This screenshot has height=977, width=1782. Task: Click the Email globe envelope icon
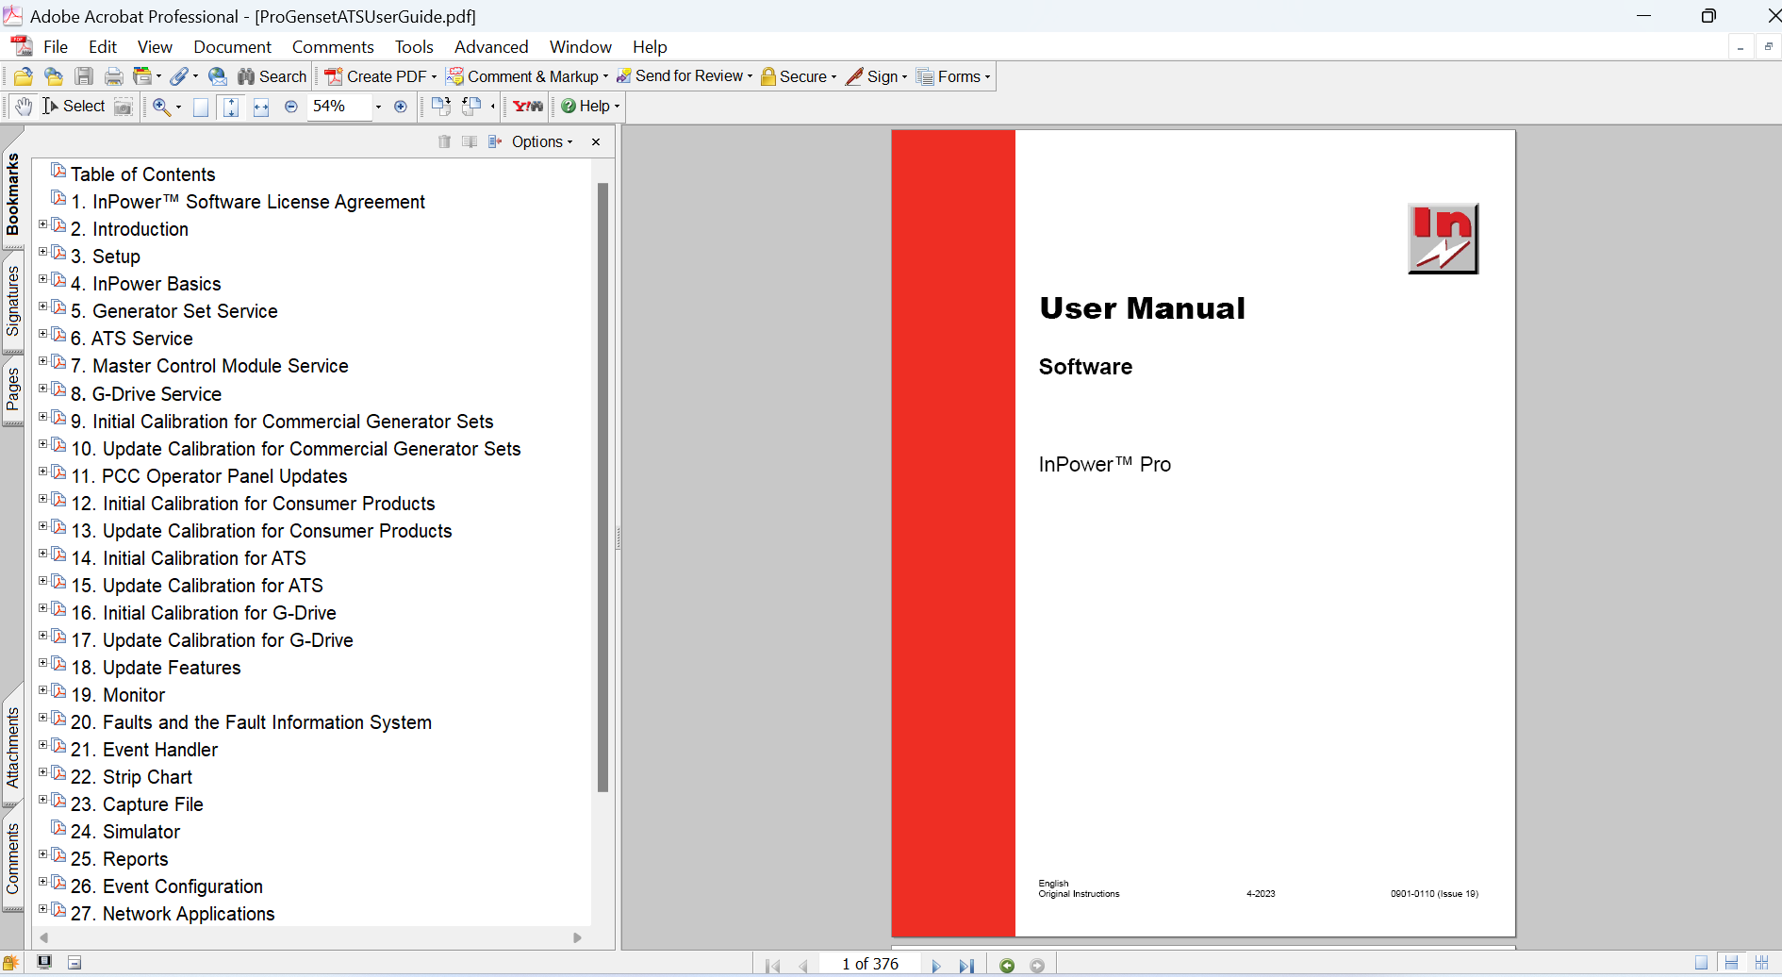[x=218, y=76]
